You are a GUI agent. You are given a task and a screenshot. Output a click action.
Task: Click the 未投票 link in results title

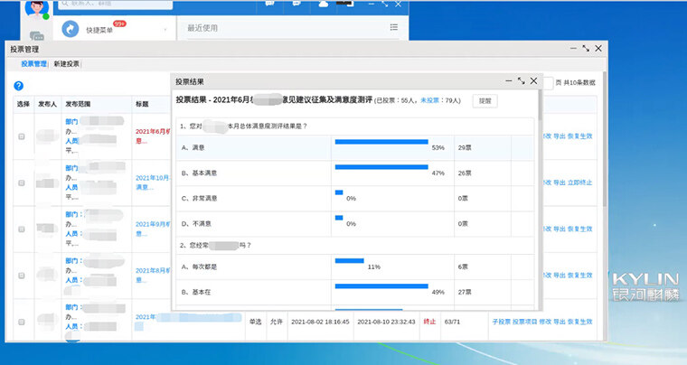tap(430, 101)
